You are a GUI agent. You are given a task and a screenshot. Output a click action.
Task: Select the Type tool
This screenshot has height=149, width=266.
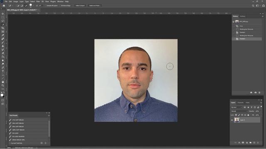coord(3,71)
